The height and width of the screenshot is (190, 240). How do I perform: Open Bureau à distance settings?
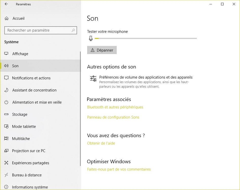pos(27,175)
